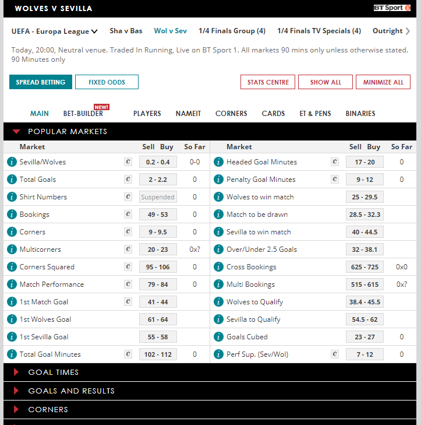Open the UEFA - Europa League dropdown
Screen dimensions: 421x425
[x=54, y=31]
